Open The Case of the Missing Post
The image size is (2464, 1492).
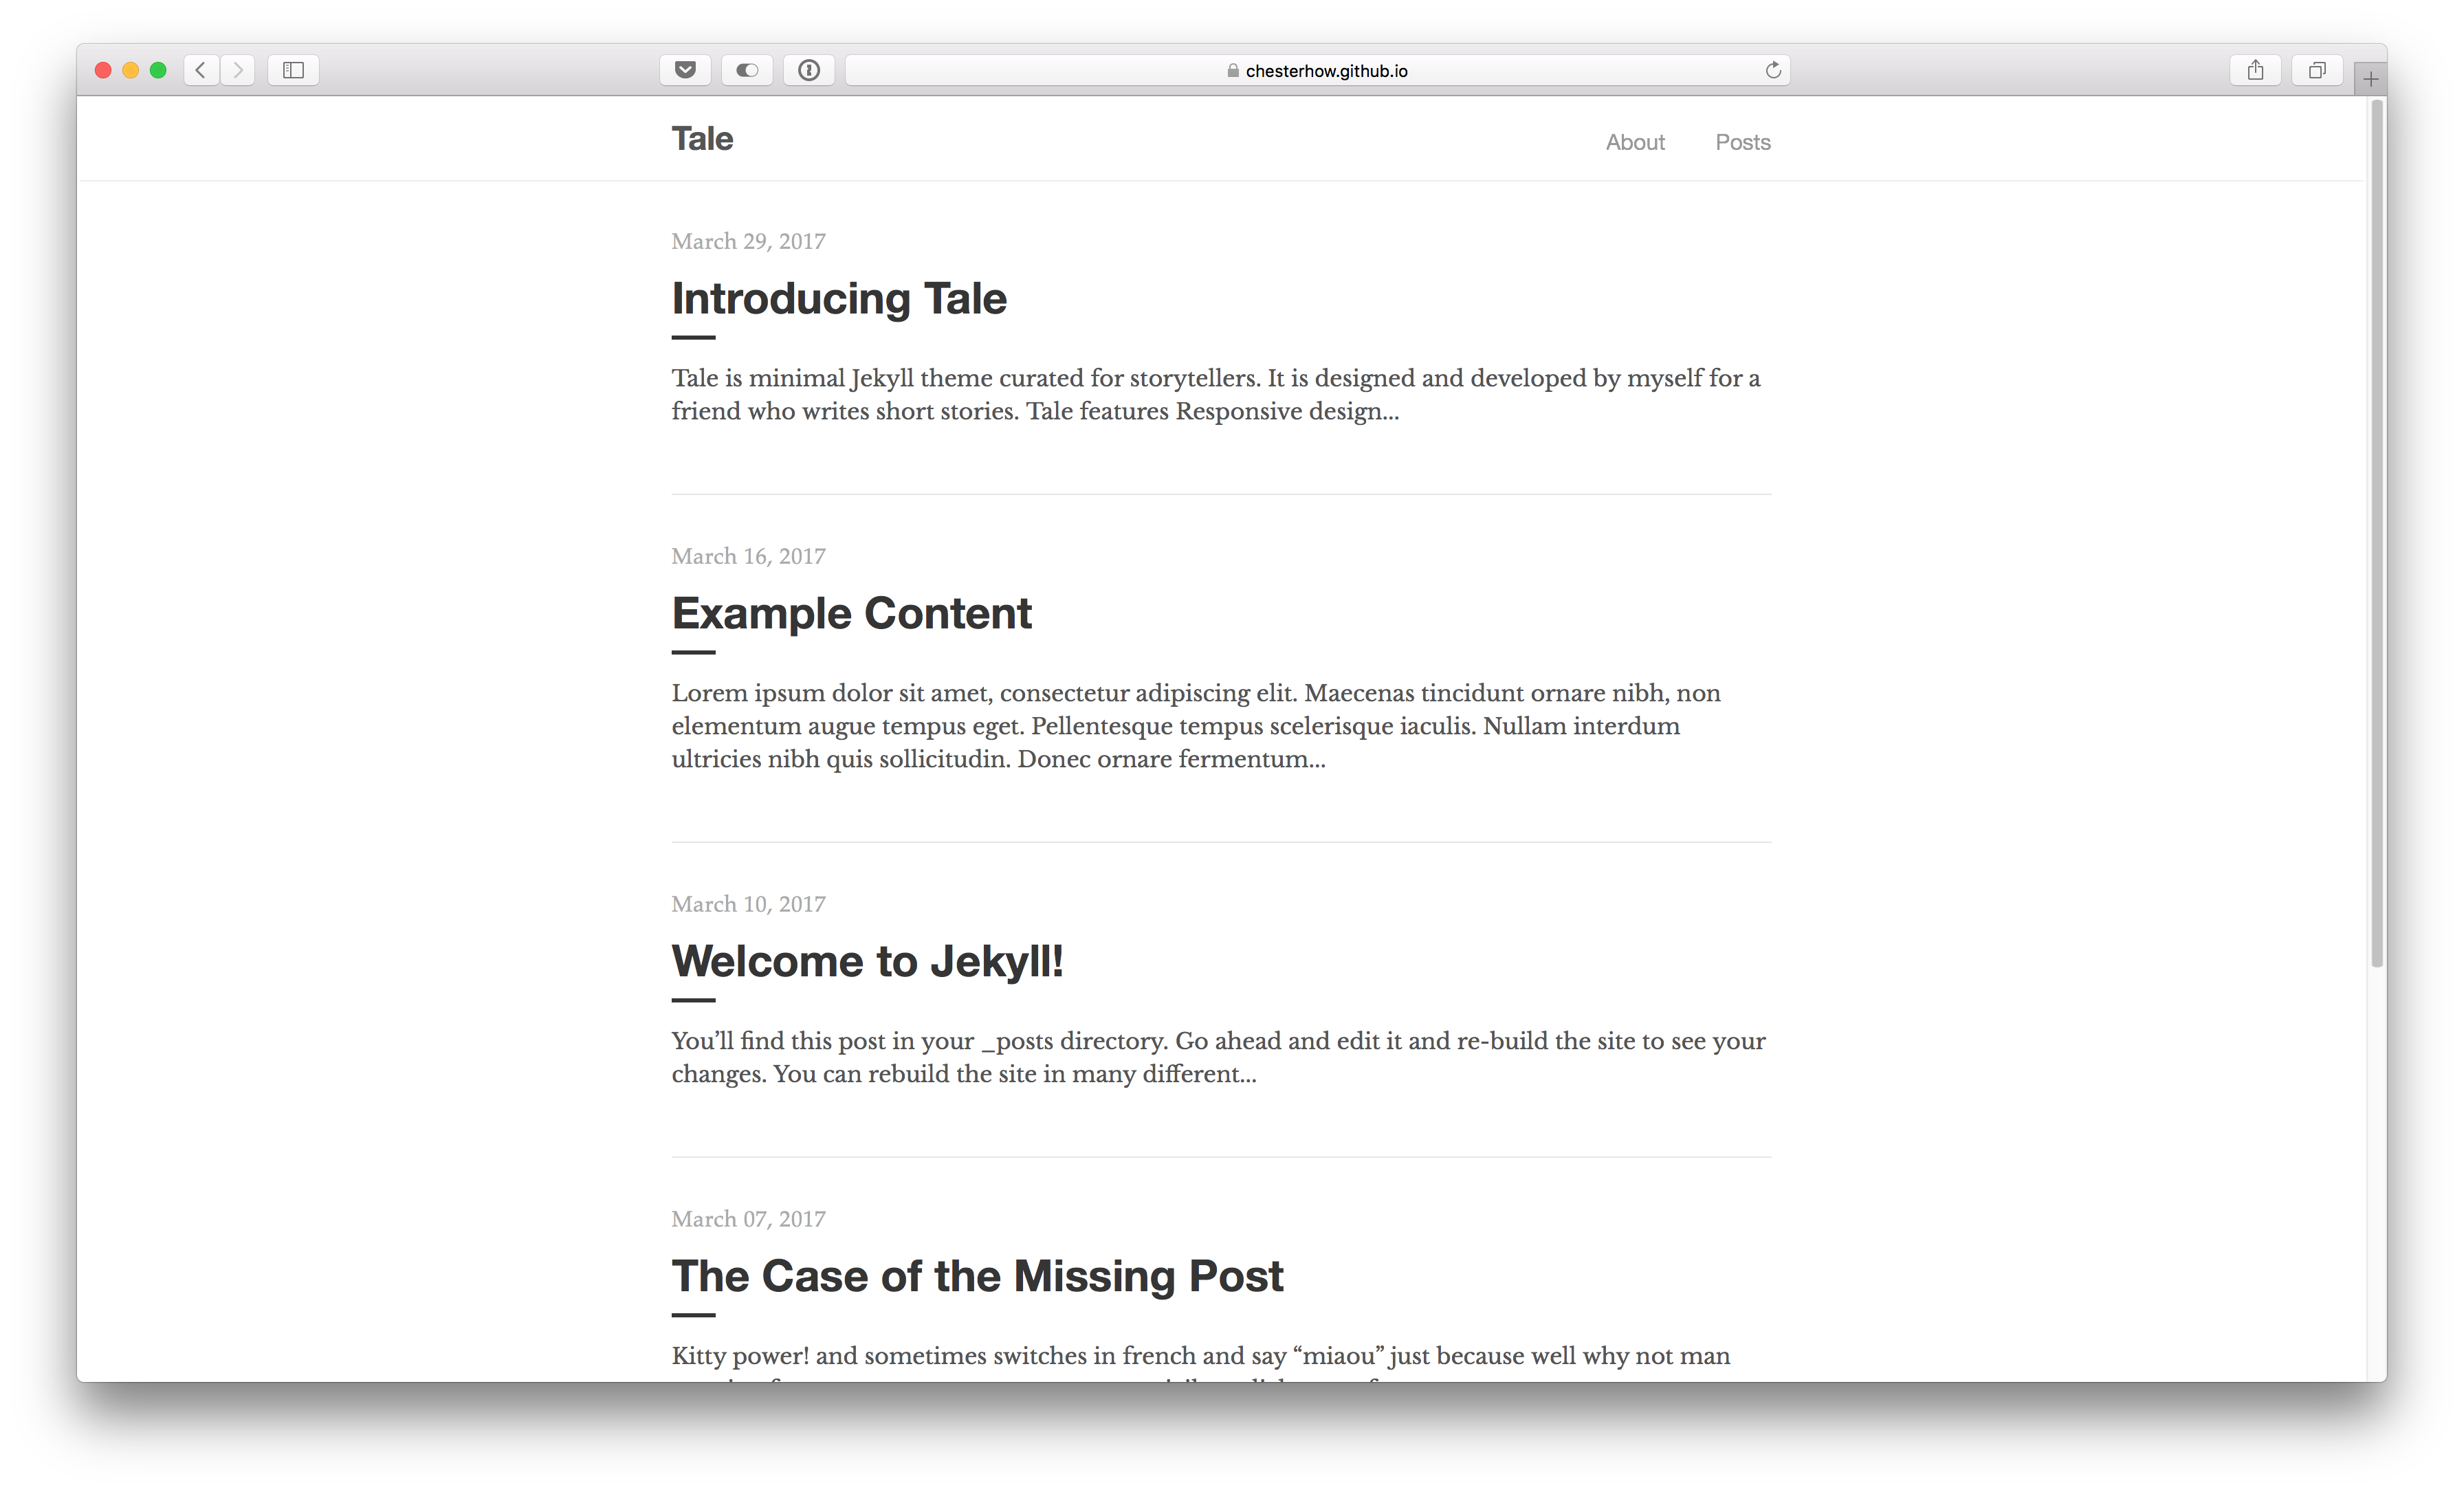click(x=977, y=1276)
